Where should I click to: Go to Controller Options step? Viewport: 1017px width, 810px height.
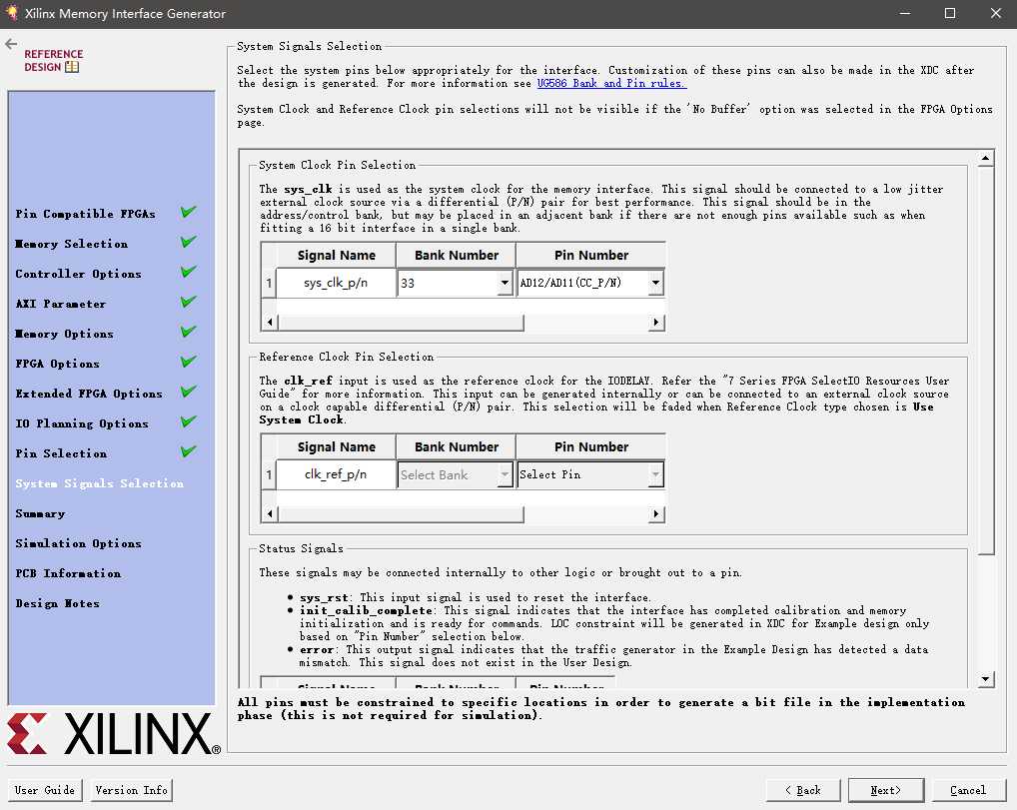coord(79,274)
